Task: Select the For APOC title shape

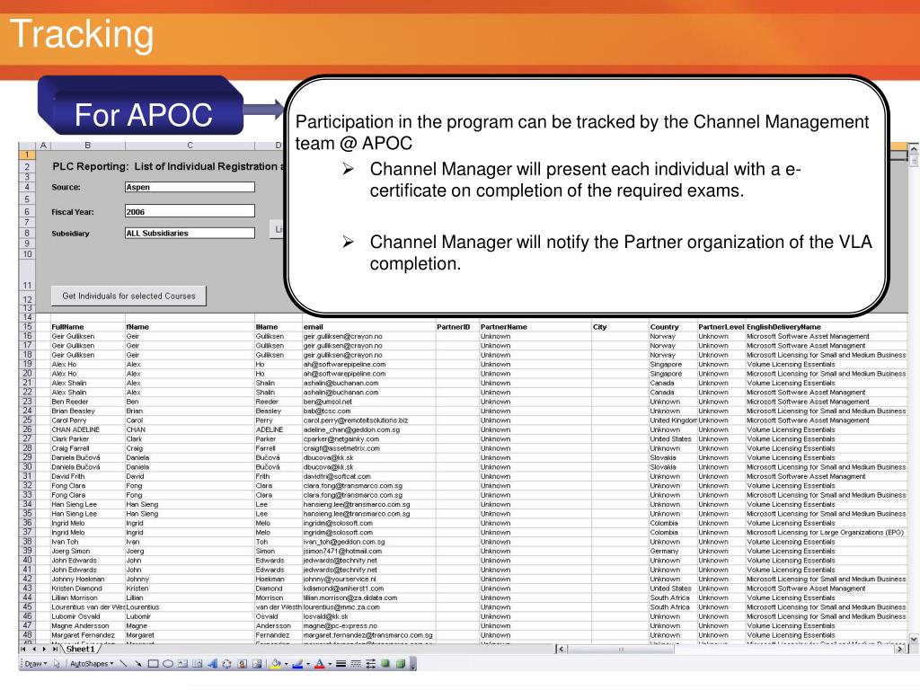Action: click(x=141, y=106)
